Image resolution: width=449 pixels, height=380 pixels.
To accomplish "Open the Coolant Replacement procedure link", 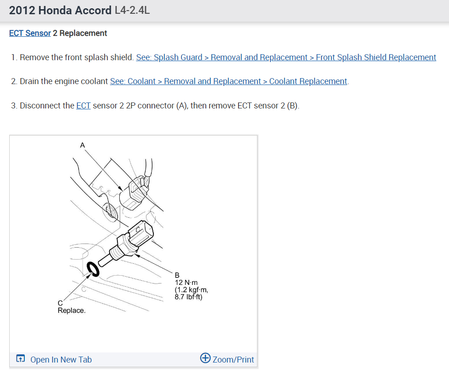I will (x=228, y=81).
